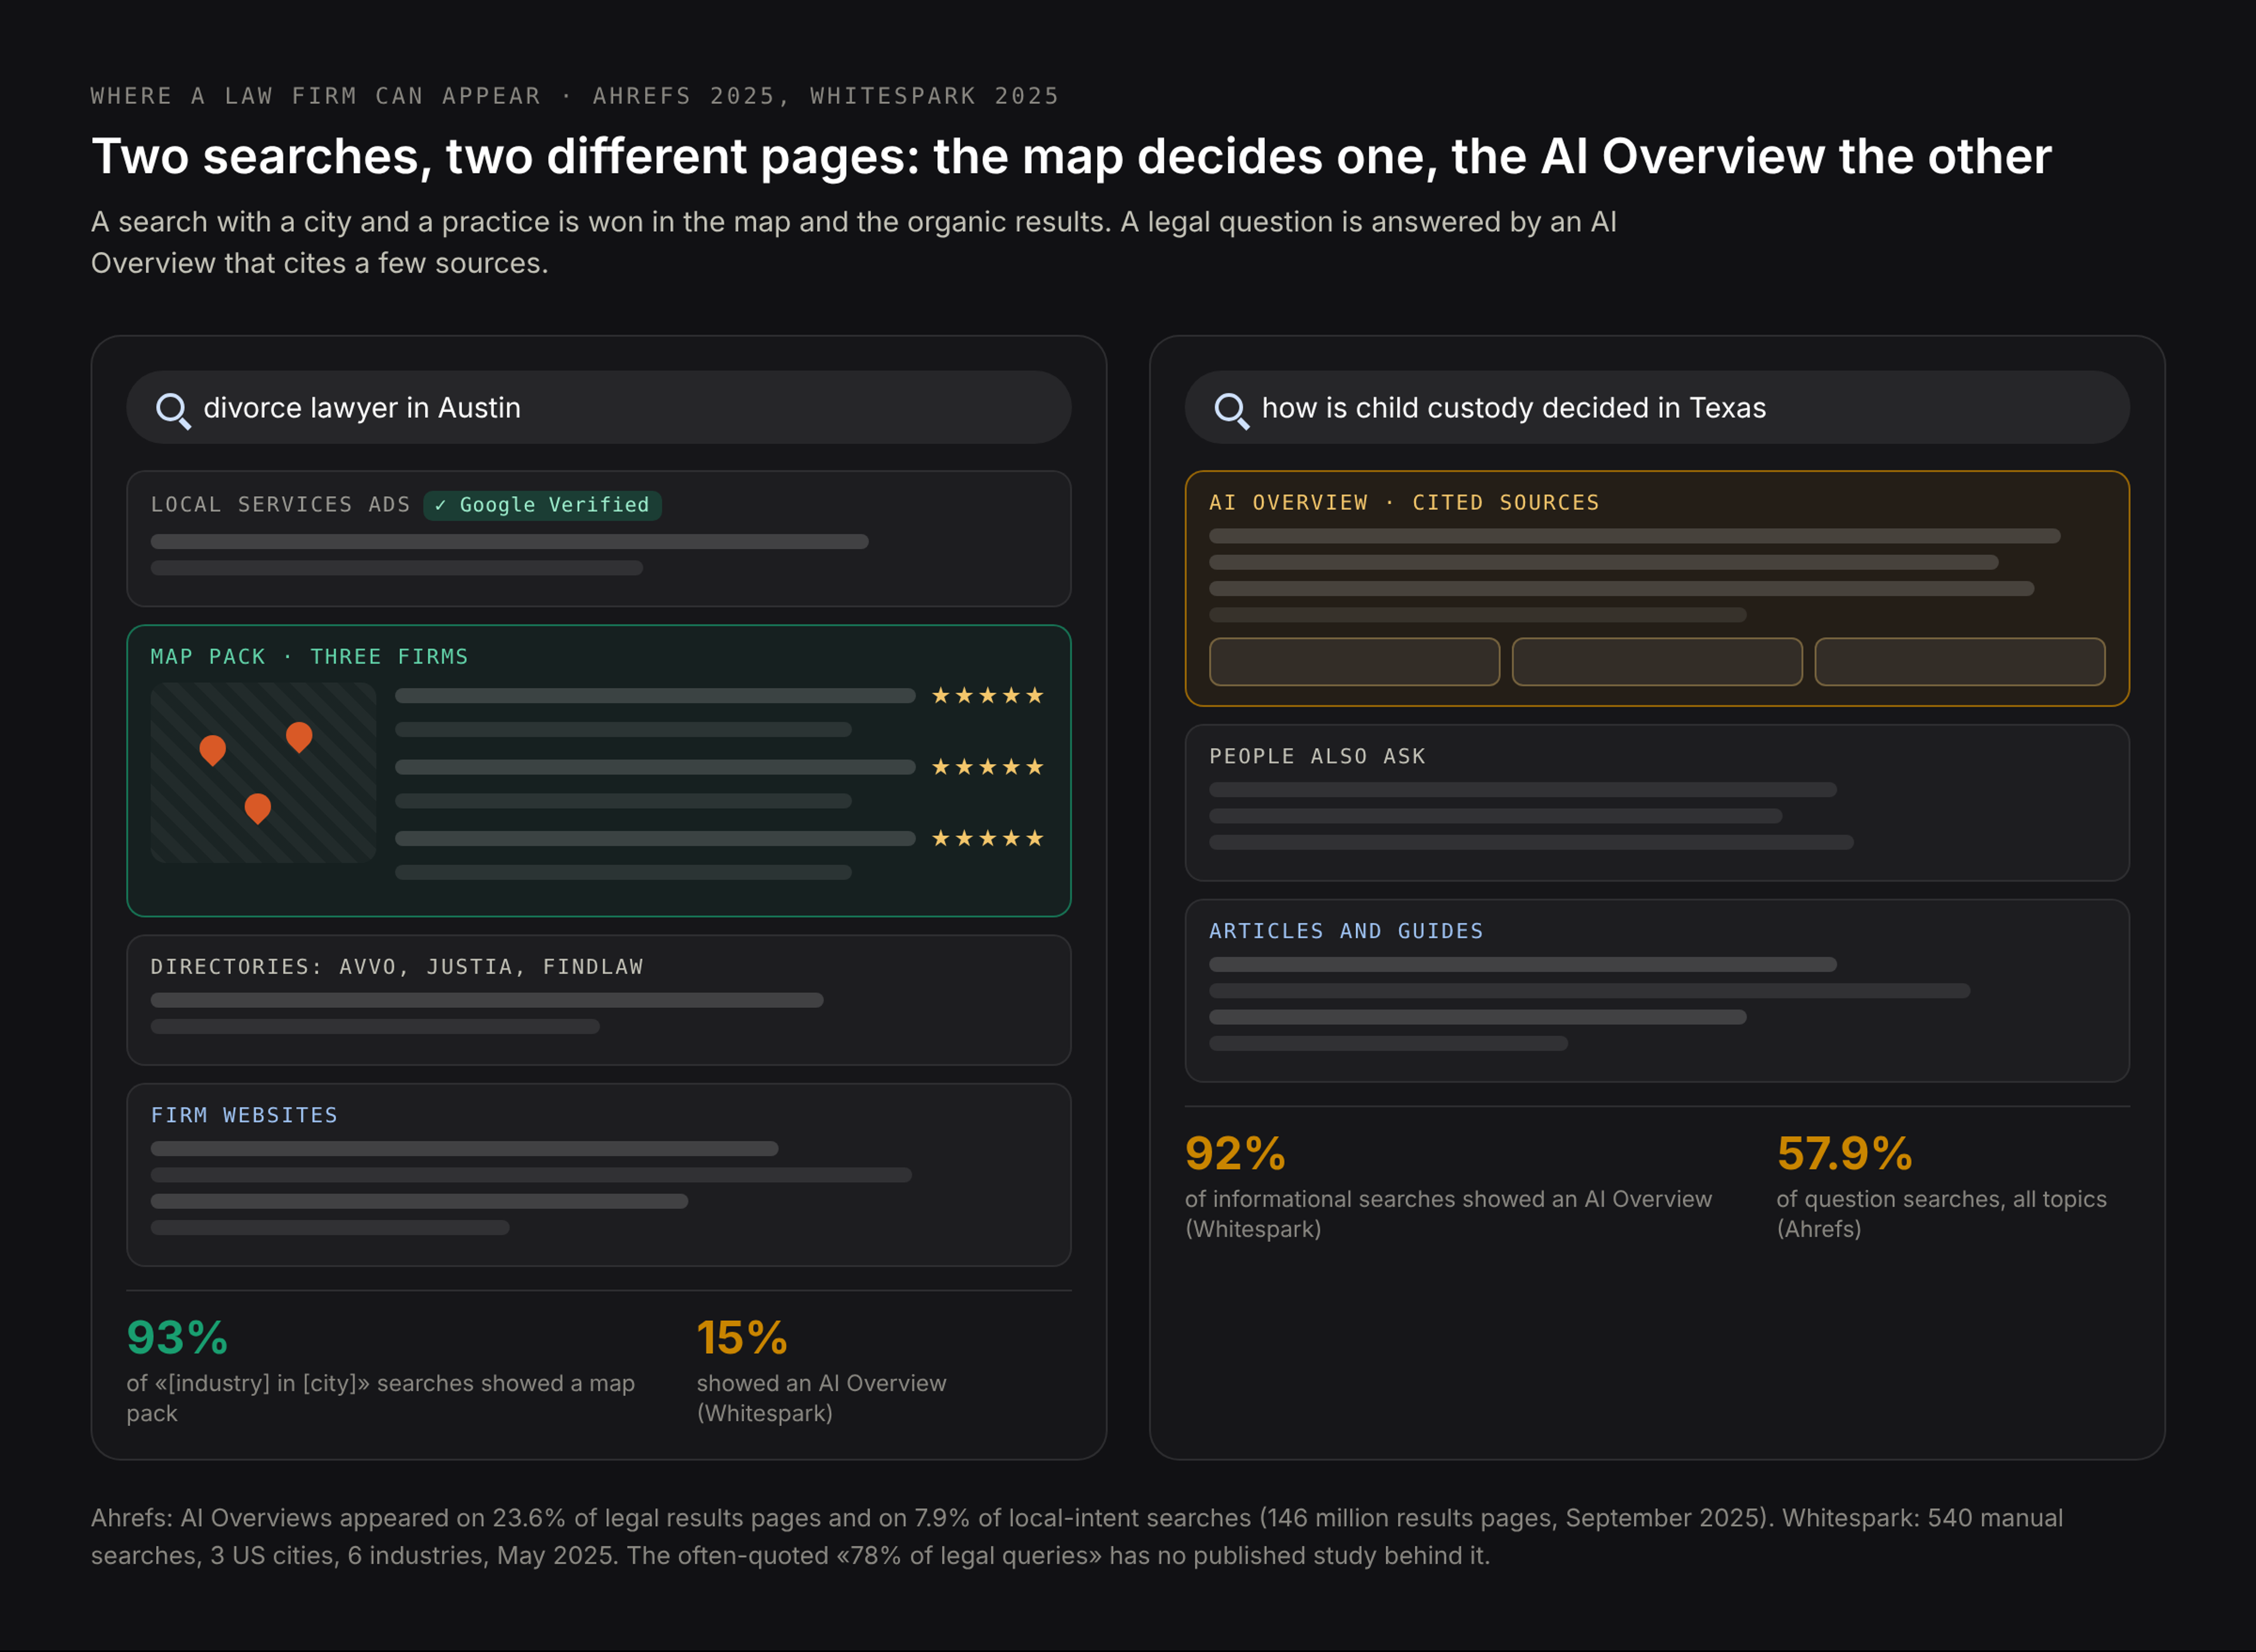This screenshot has width=2256, height=1652.
Task: Click the magnifier icon beside child custody search
Action: (x=1231, y=410)
